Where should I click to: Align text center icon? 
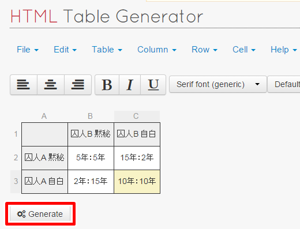click(51, 85)
